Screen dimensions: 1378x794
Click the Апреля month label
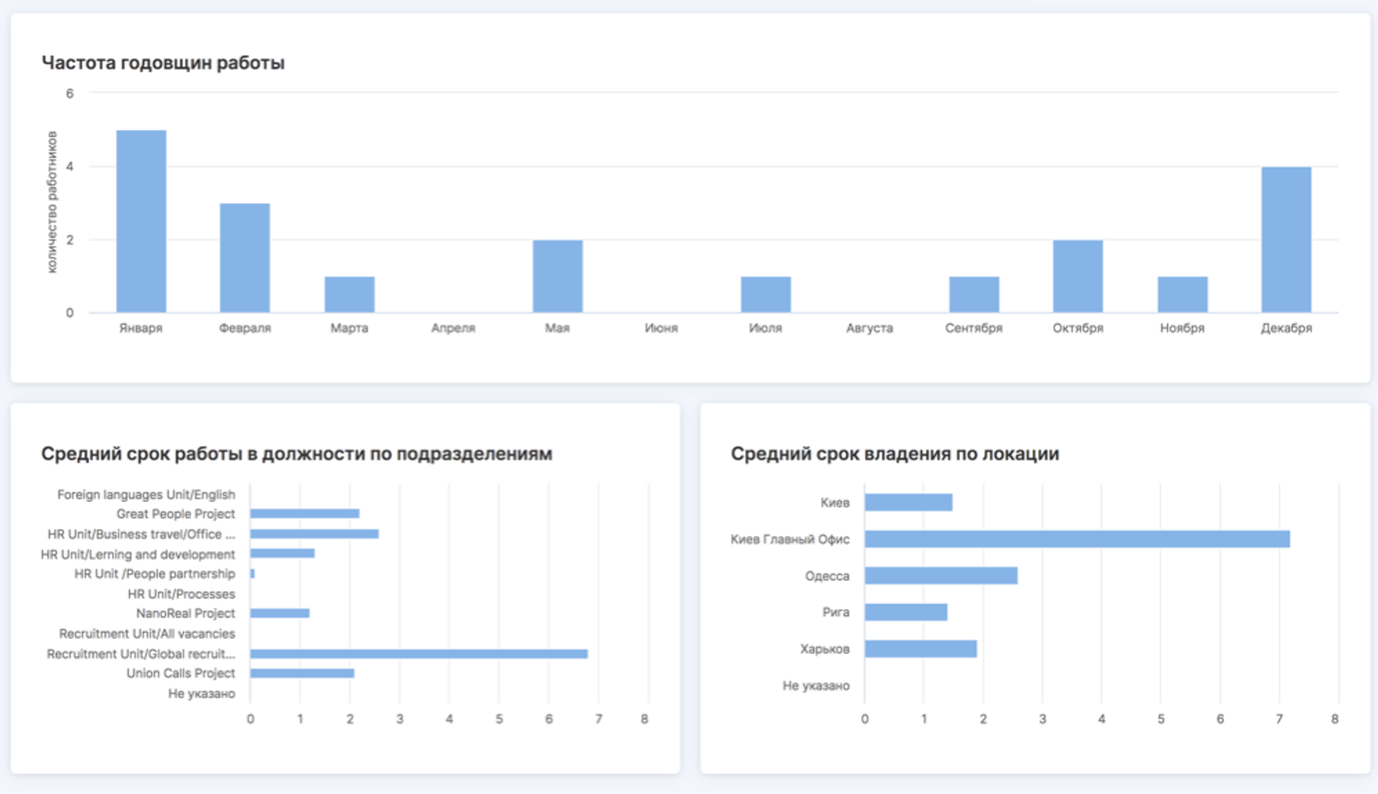click(x=453, y=328)
